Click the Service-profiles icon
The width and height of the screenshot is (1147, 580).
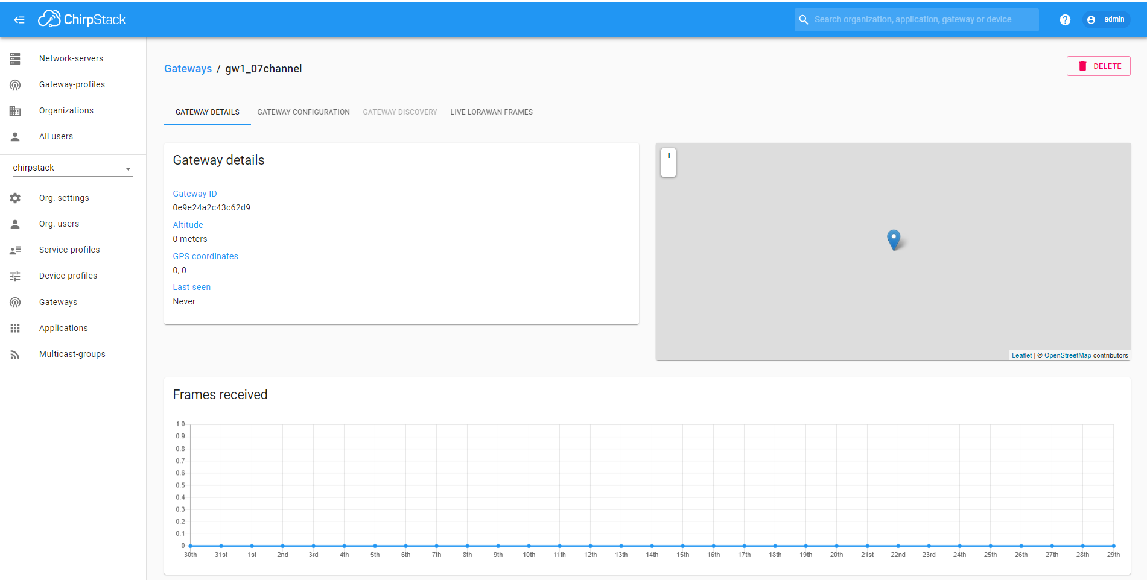pos(15,250)
